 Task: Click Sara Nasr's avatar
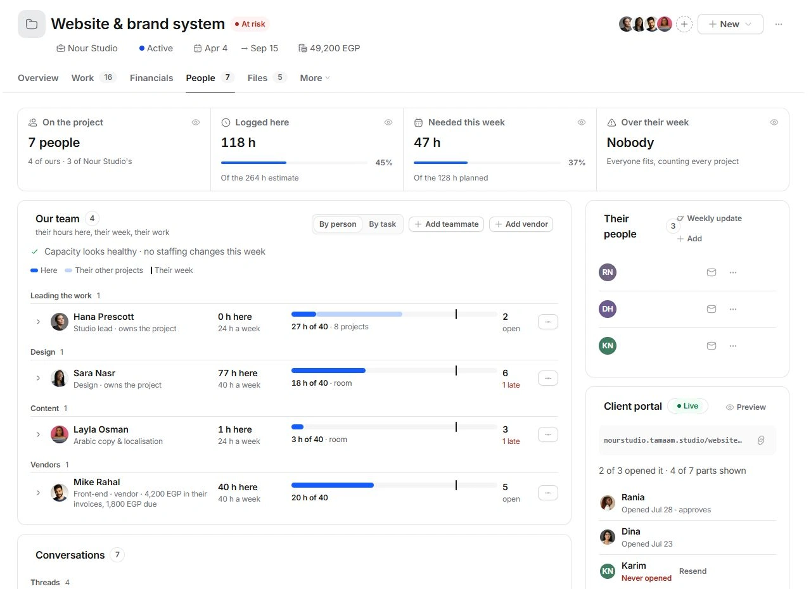60,378
